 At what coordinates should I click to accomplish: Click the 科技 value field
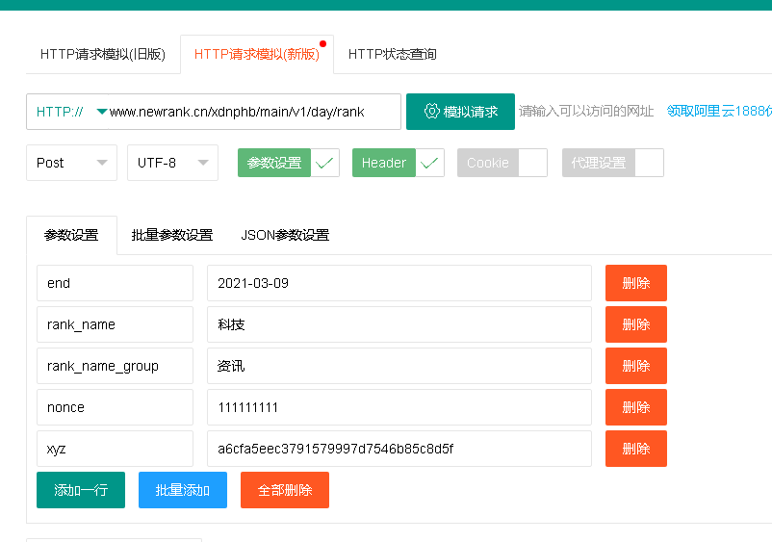tap(399, 324)
